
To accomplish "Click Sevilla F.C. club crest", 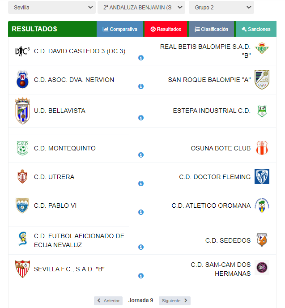I will (x=22, y=269).
